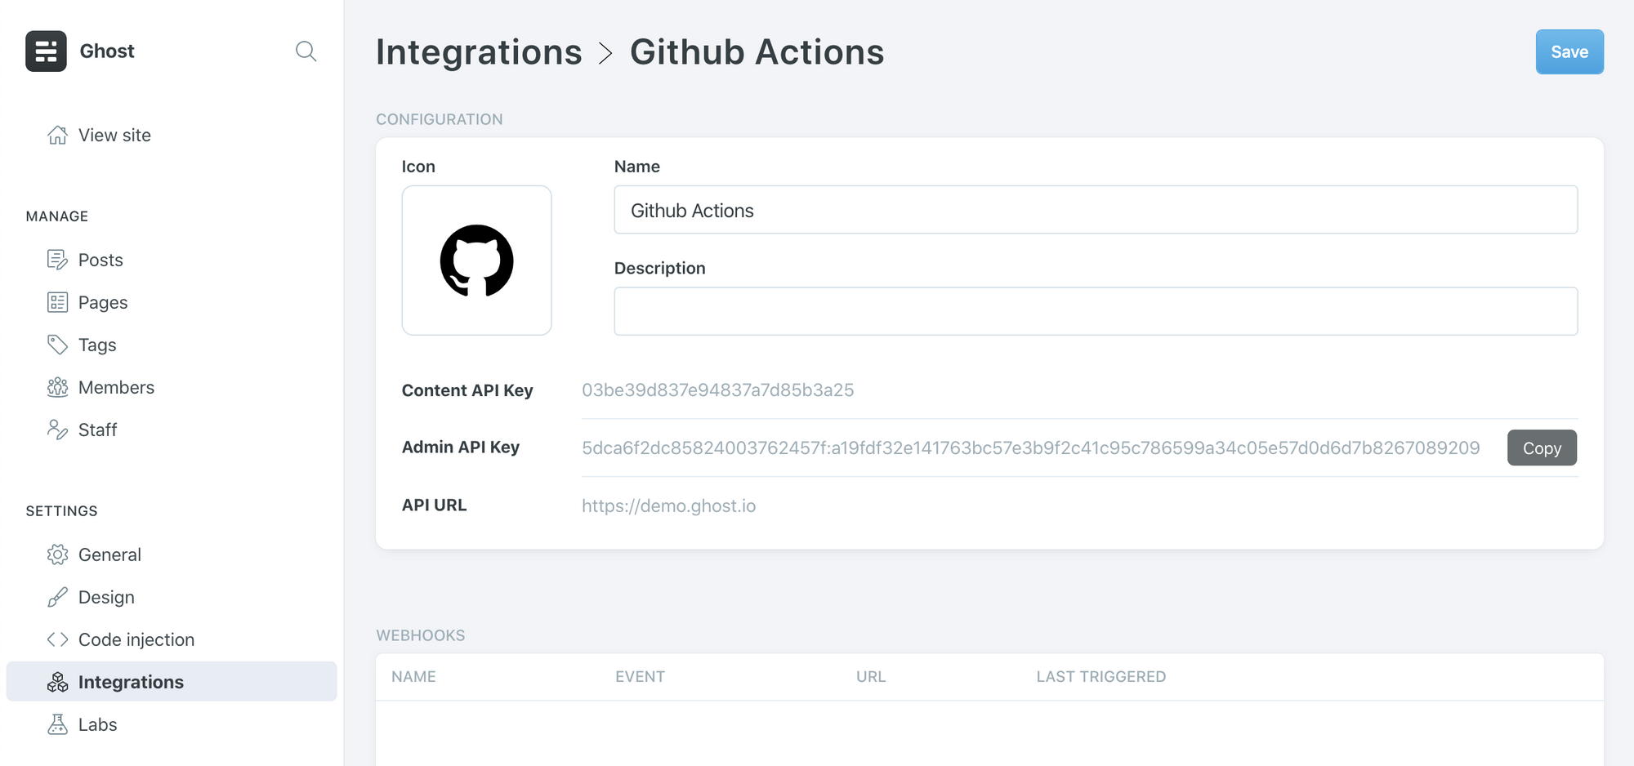Focus the empty Description field

point(1095,311)
